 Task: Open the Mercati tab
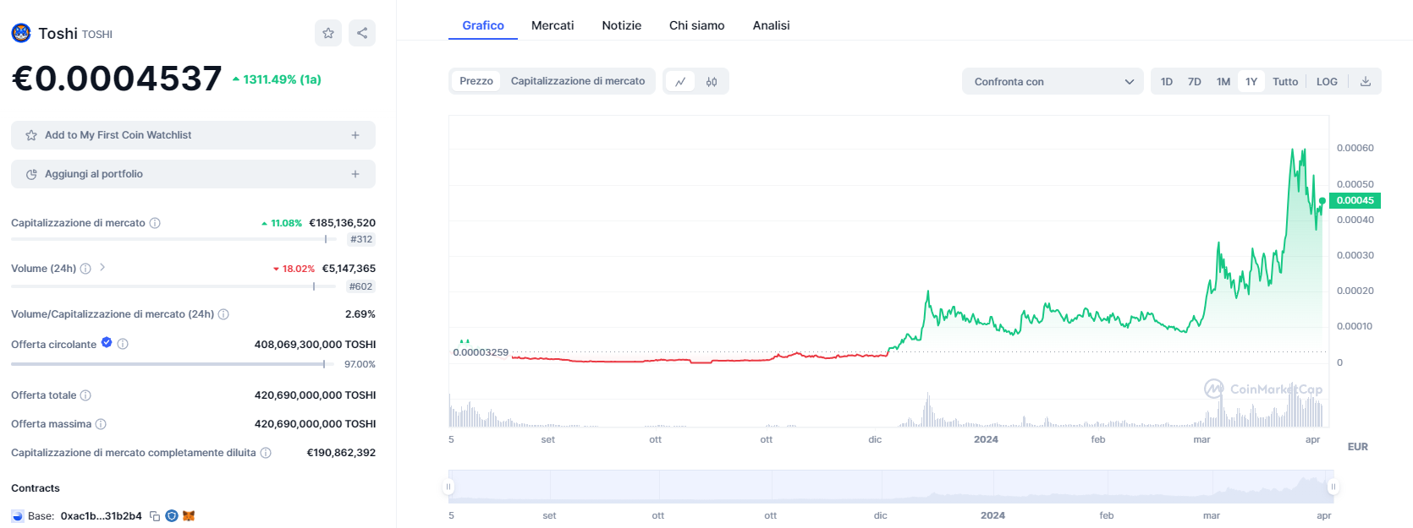tap(553, 25)
